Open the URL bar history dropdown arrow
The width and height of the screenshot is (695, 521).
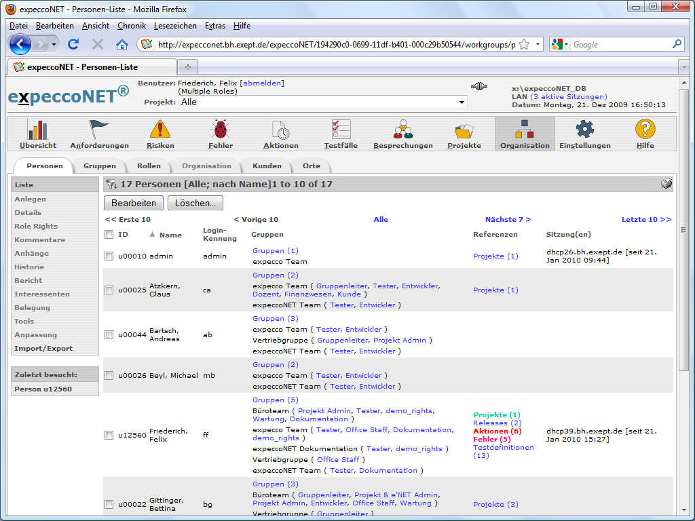(x=538, y=45)
